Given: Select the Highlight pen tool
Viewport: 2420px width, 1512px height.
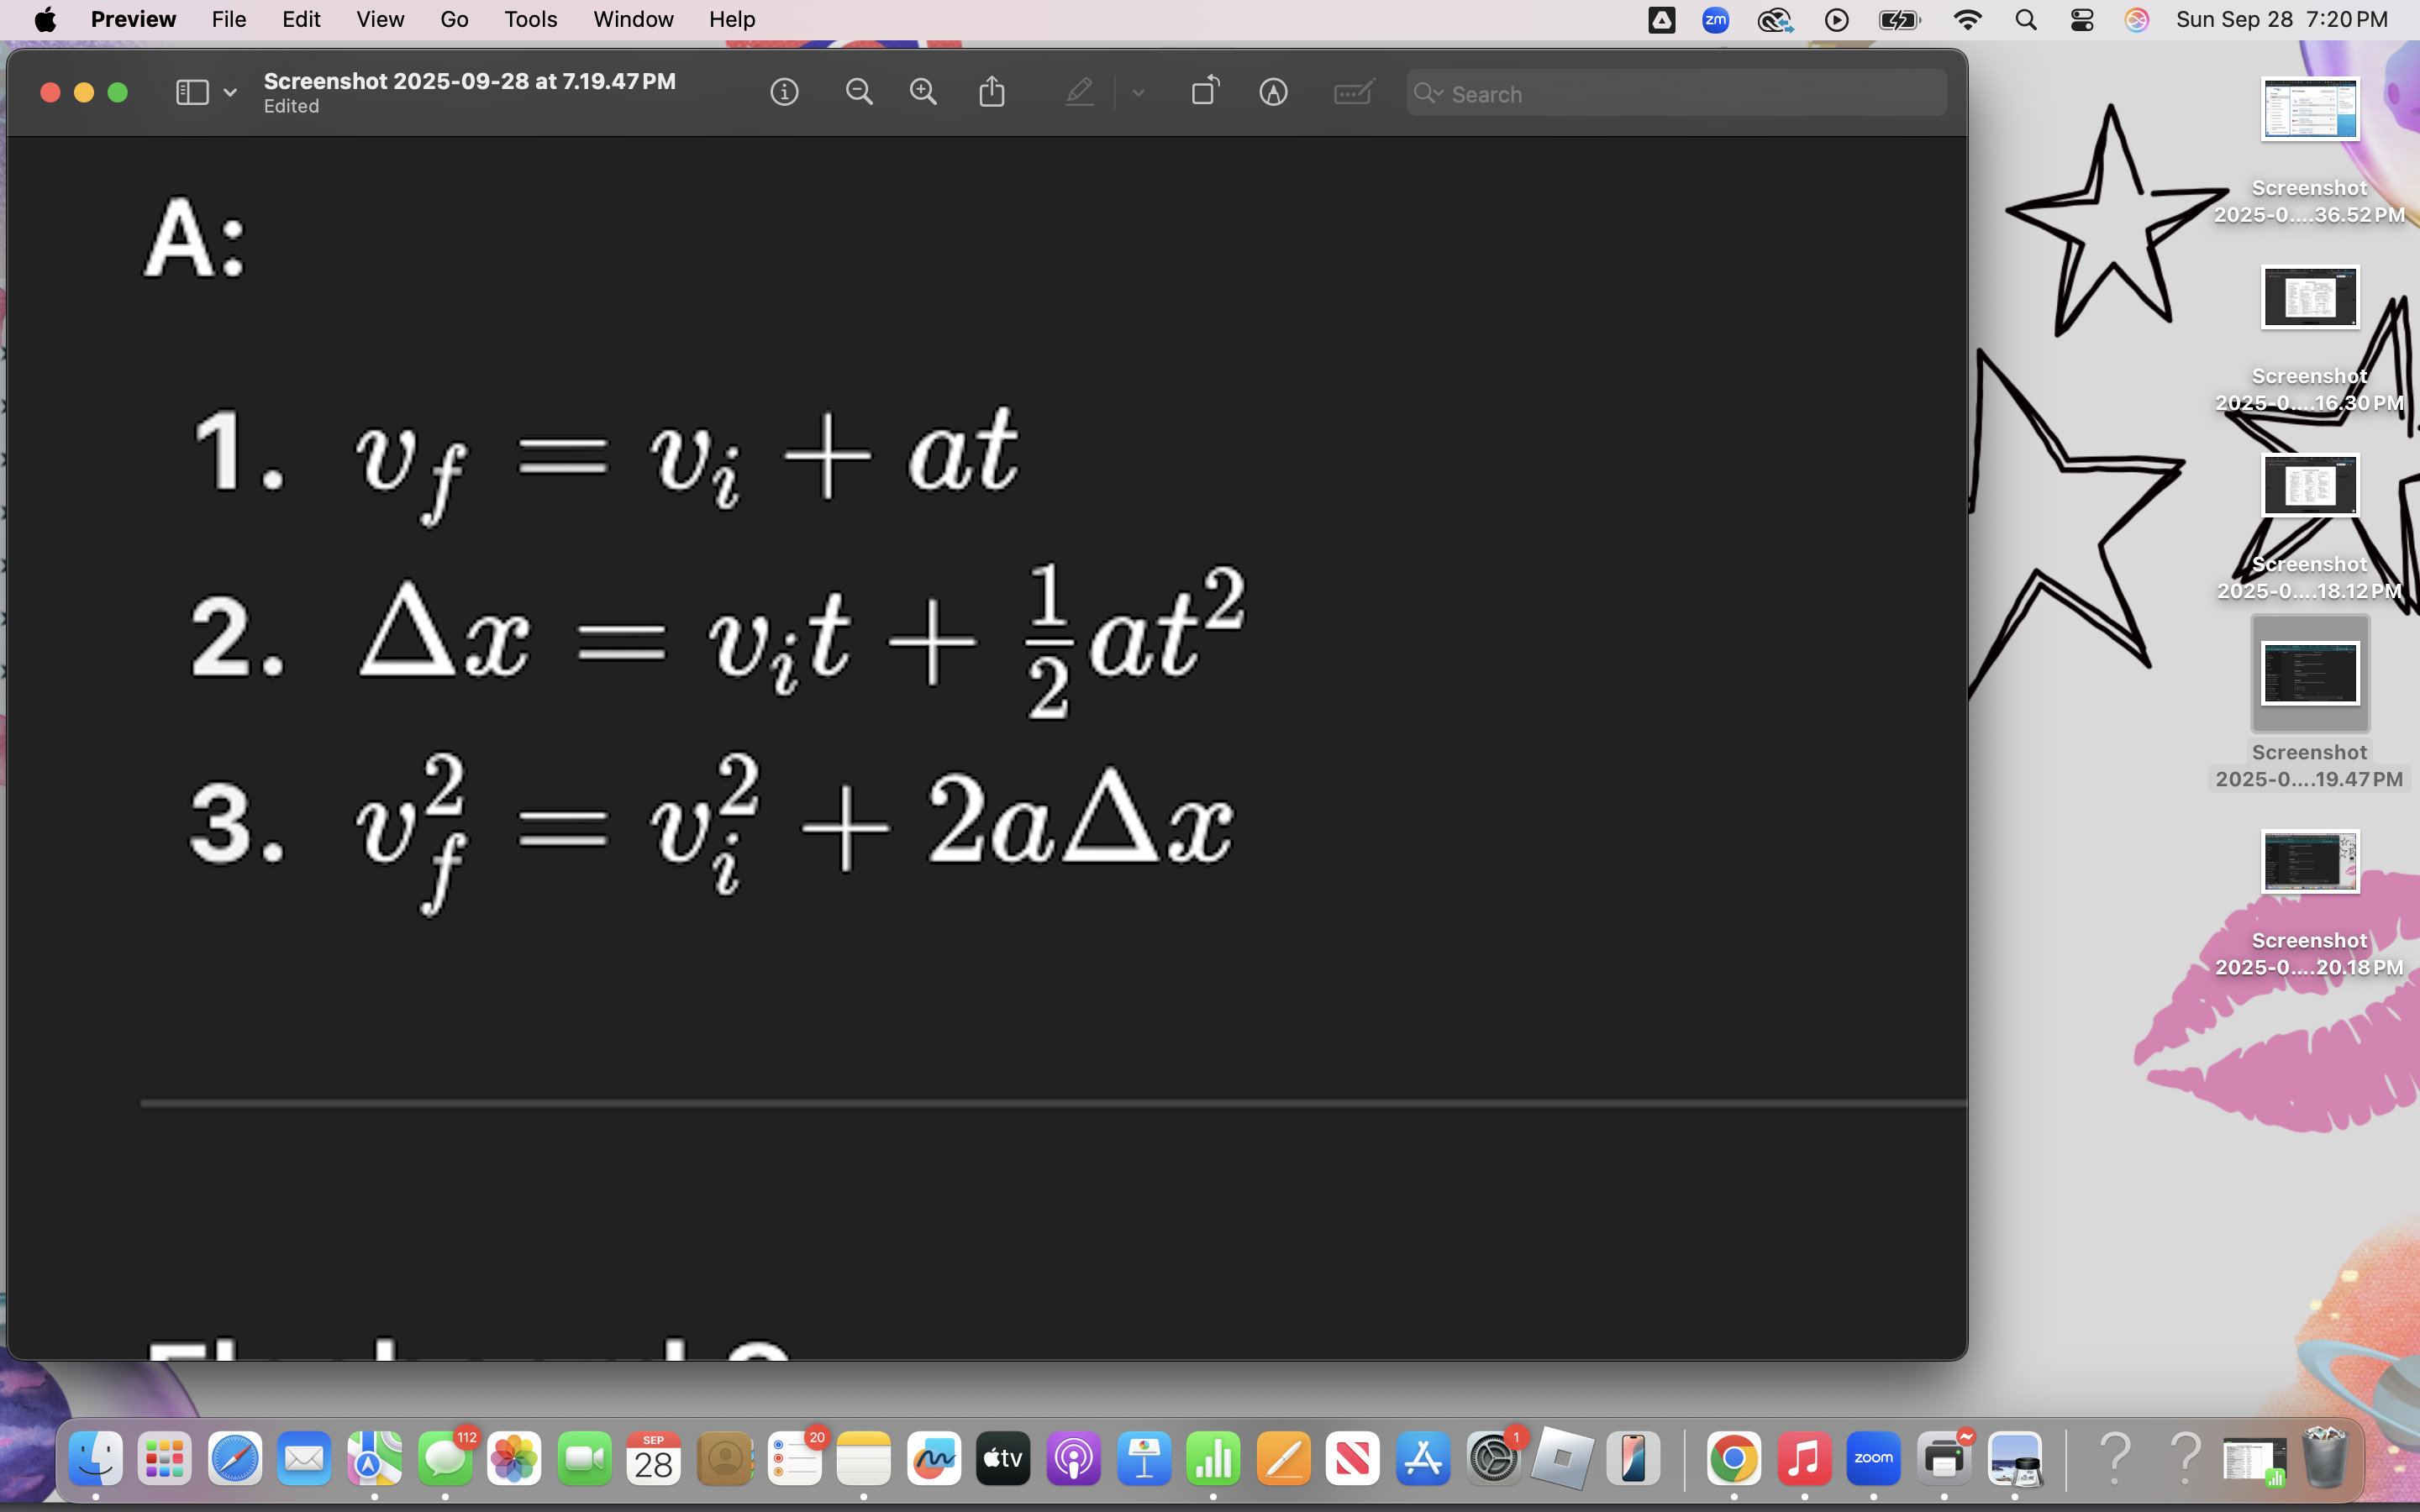Looking at the screenshot, I should click(1079, 93).
